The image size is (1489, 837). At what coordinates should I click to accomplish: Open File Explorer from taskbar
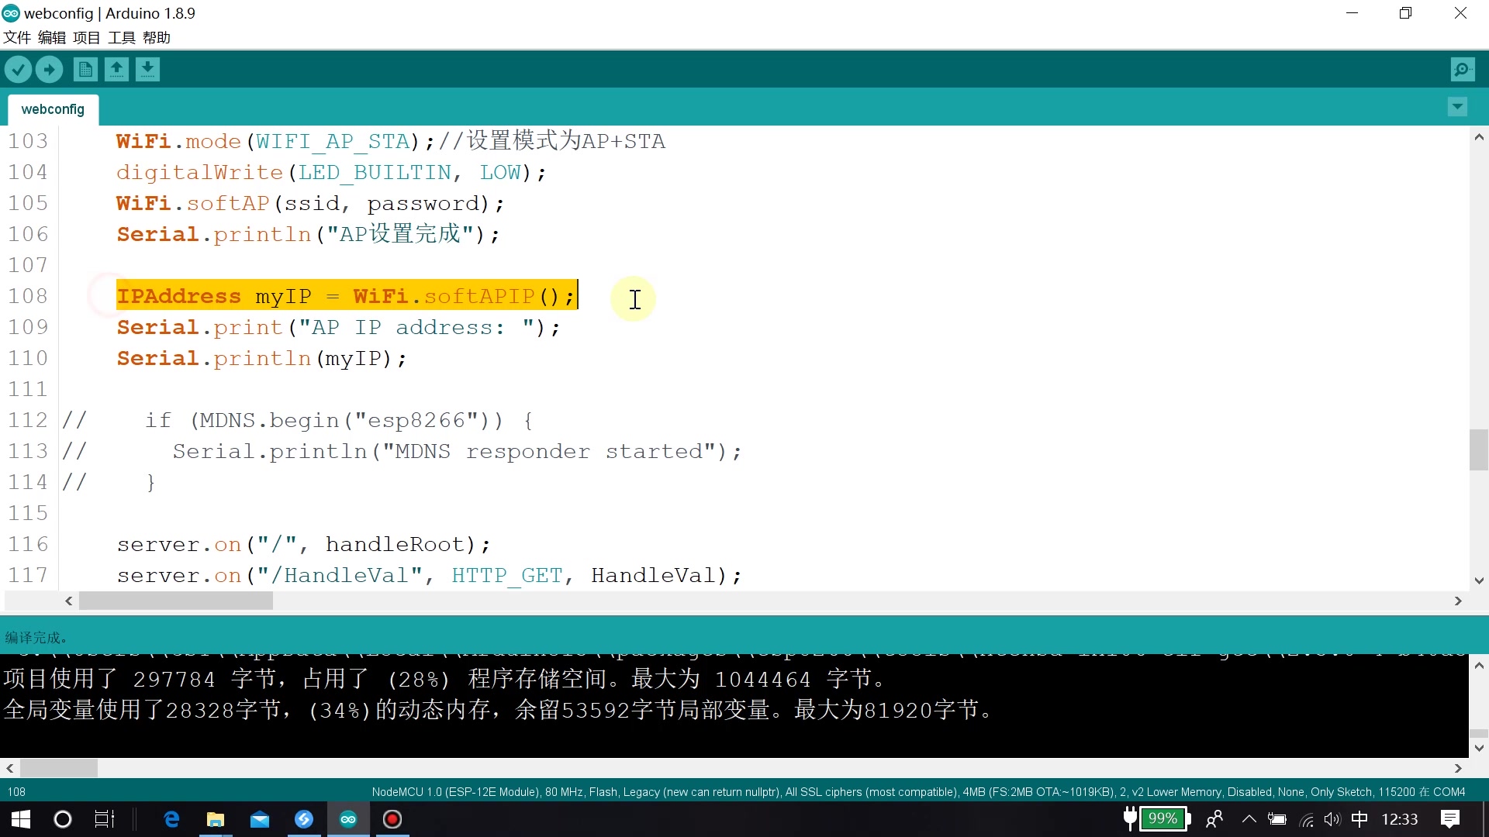click(x=216, y=819)
